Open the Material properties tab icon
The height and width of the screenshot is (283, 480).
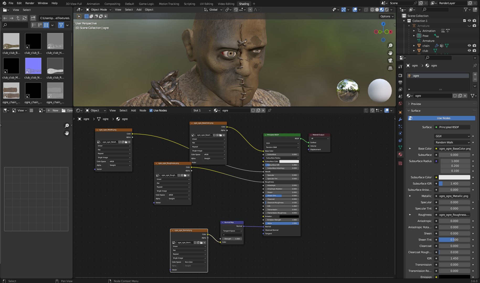pos(400,155)
